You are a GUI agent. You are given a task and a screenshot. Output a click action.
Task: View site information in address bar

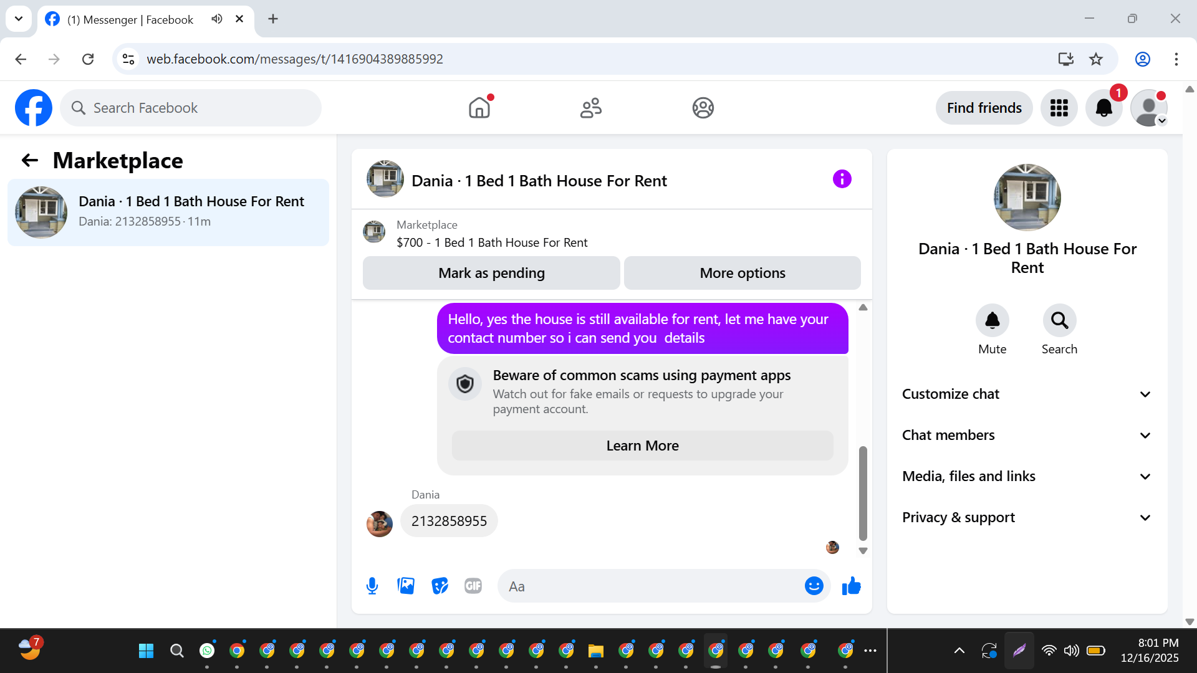point(128,59)
